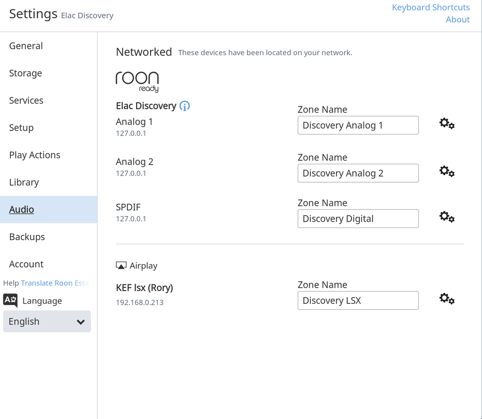The width and height of the screenshot is (482, 419).
Task: Follow the Translate Roon link
Action: point(55,283)
